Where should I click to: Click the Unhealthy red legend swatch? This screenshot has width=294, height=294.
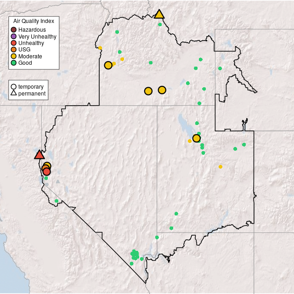pyautogui.click(x=14, y=43)
